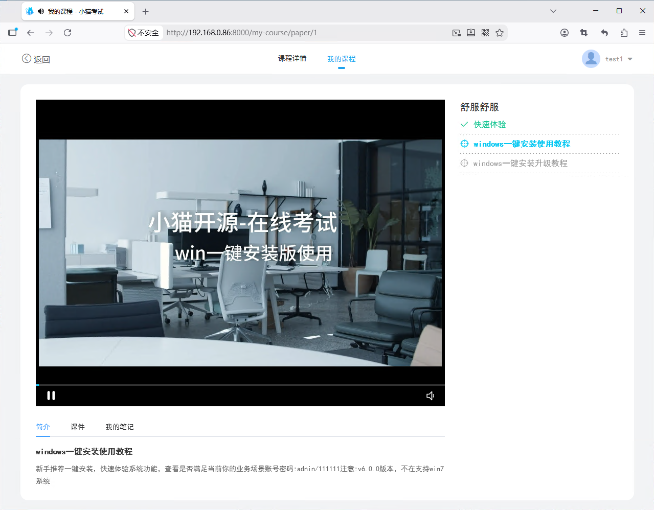Screen dimensions: 654x510
Task: Click the crop screenshot tool icon
Action: point(584,33)
